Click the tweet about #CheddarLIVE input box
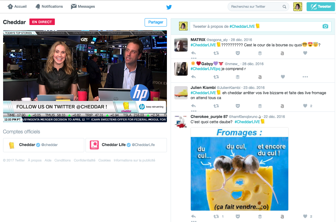 point(261,27)
